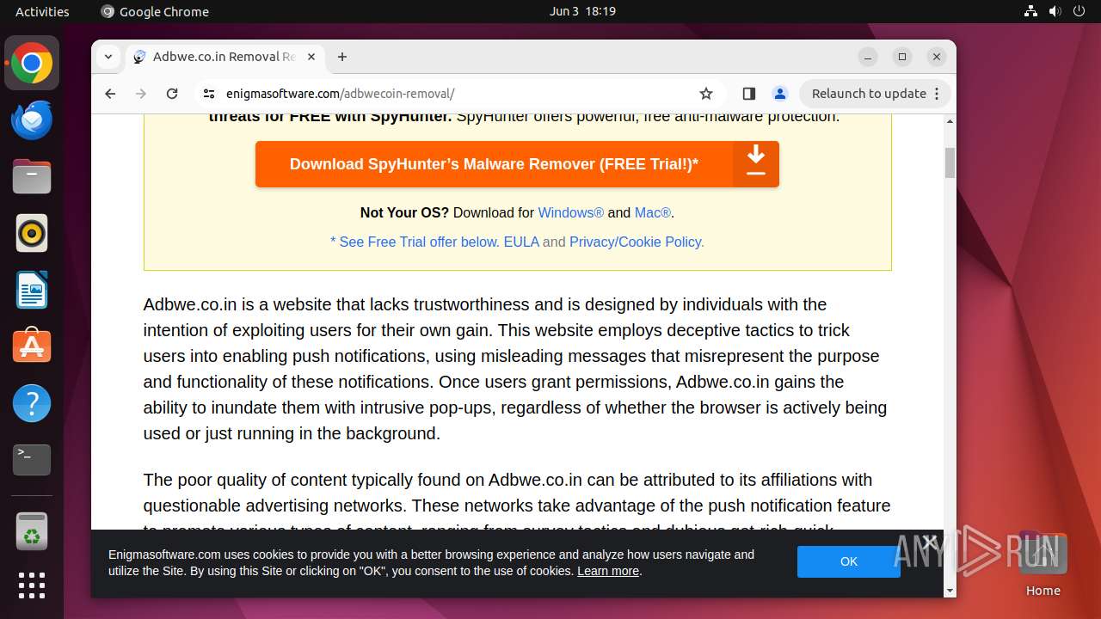The height and width of the screenshot is (619, 1101).
Task: Click paragraph starting 'Adbwe.co.in is a website'
Action: pos(517,369)
